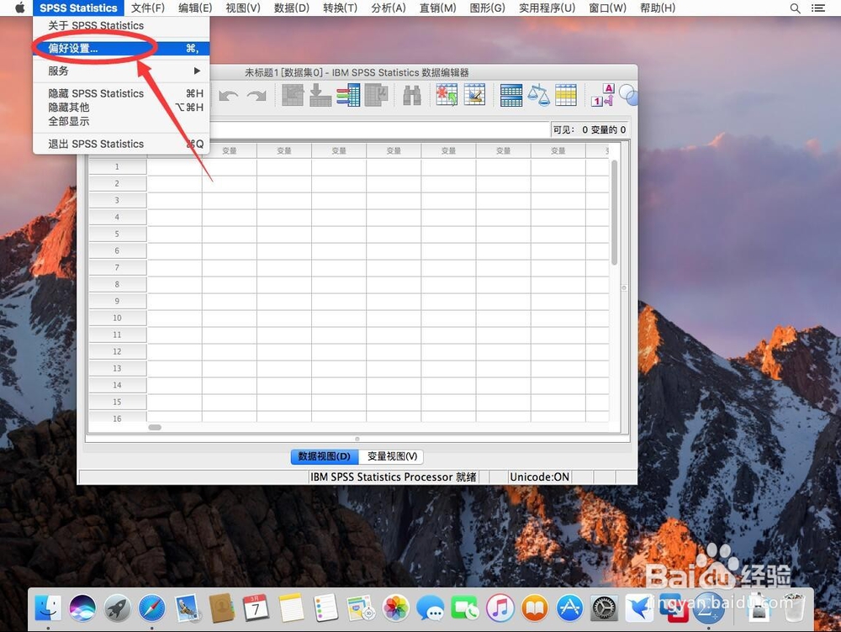Screen dimensions: 841x632
Task: Launch Siri from the Dock
Action: pos(82,608)
